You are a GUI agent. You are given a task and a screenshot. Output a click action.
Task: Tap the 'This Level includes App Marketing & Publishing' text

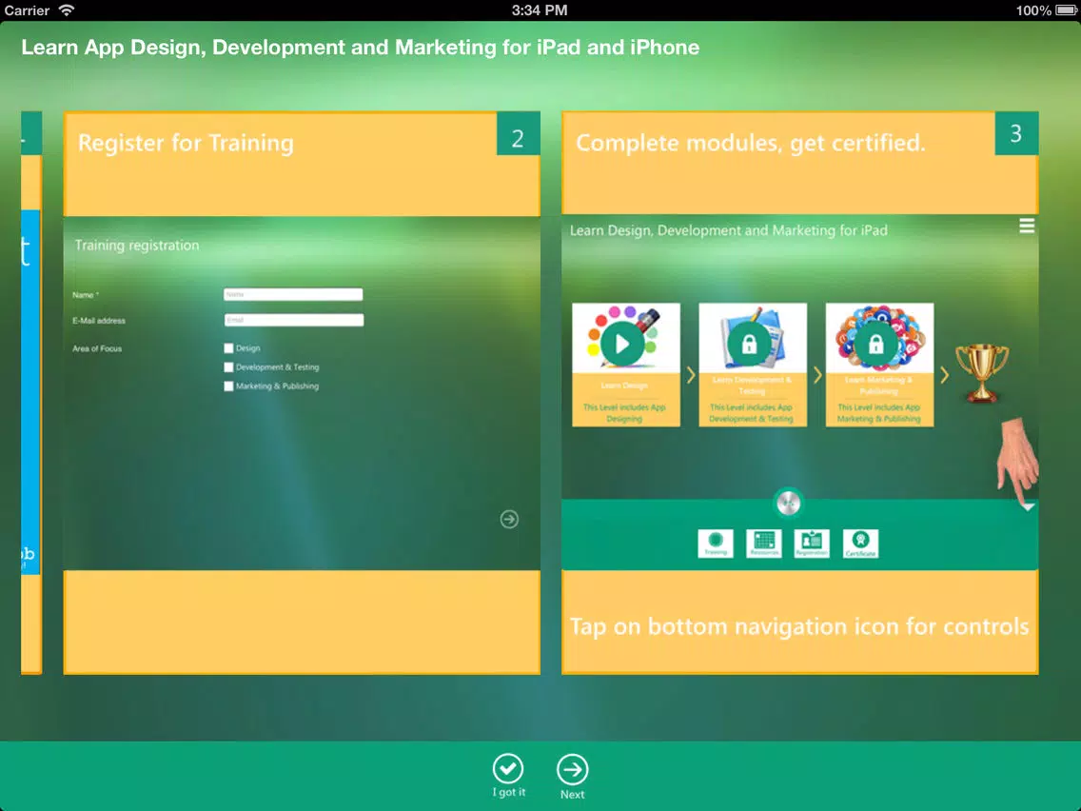point(879,413)
